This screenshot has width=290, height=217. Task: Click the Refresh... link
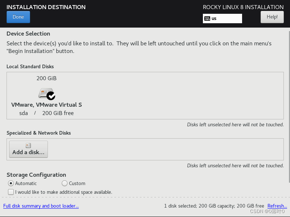tap(277, 206)
